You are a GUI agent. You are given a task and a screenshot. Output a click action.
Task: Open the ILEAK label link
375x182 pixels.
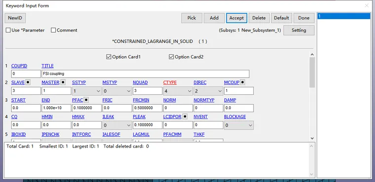coord(109,117)
